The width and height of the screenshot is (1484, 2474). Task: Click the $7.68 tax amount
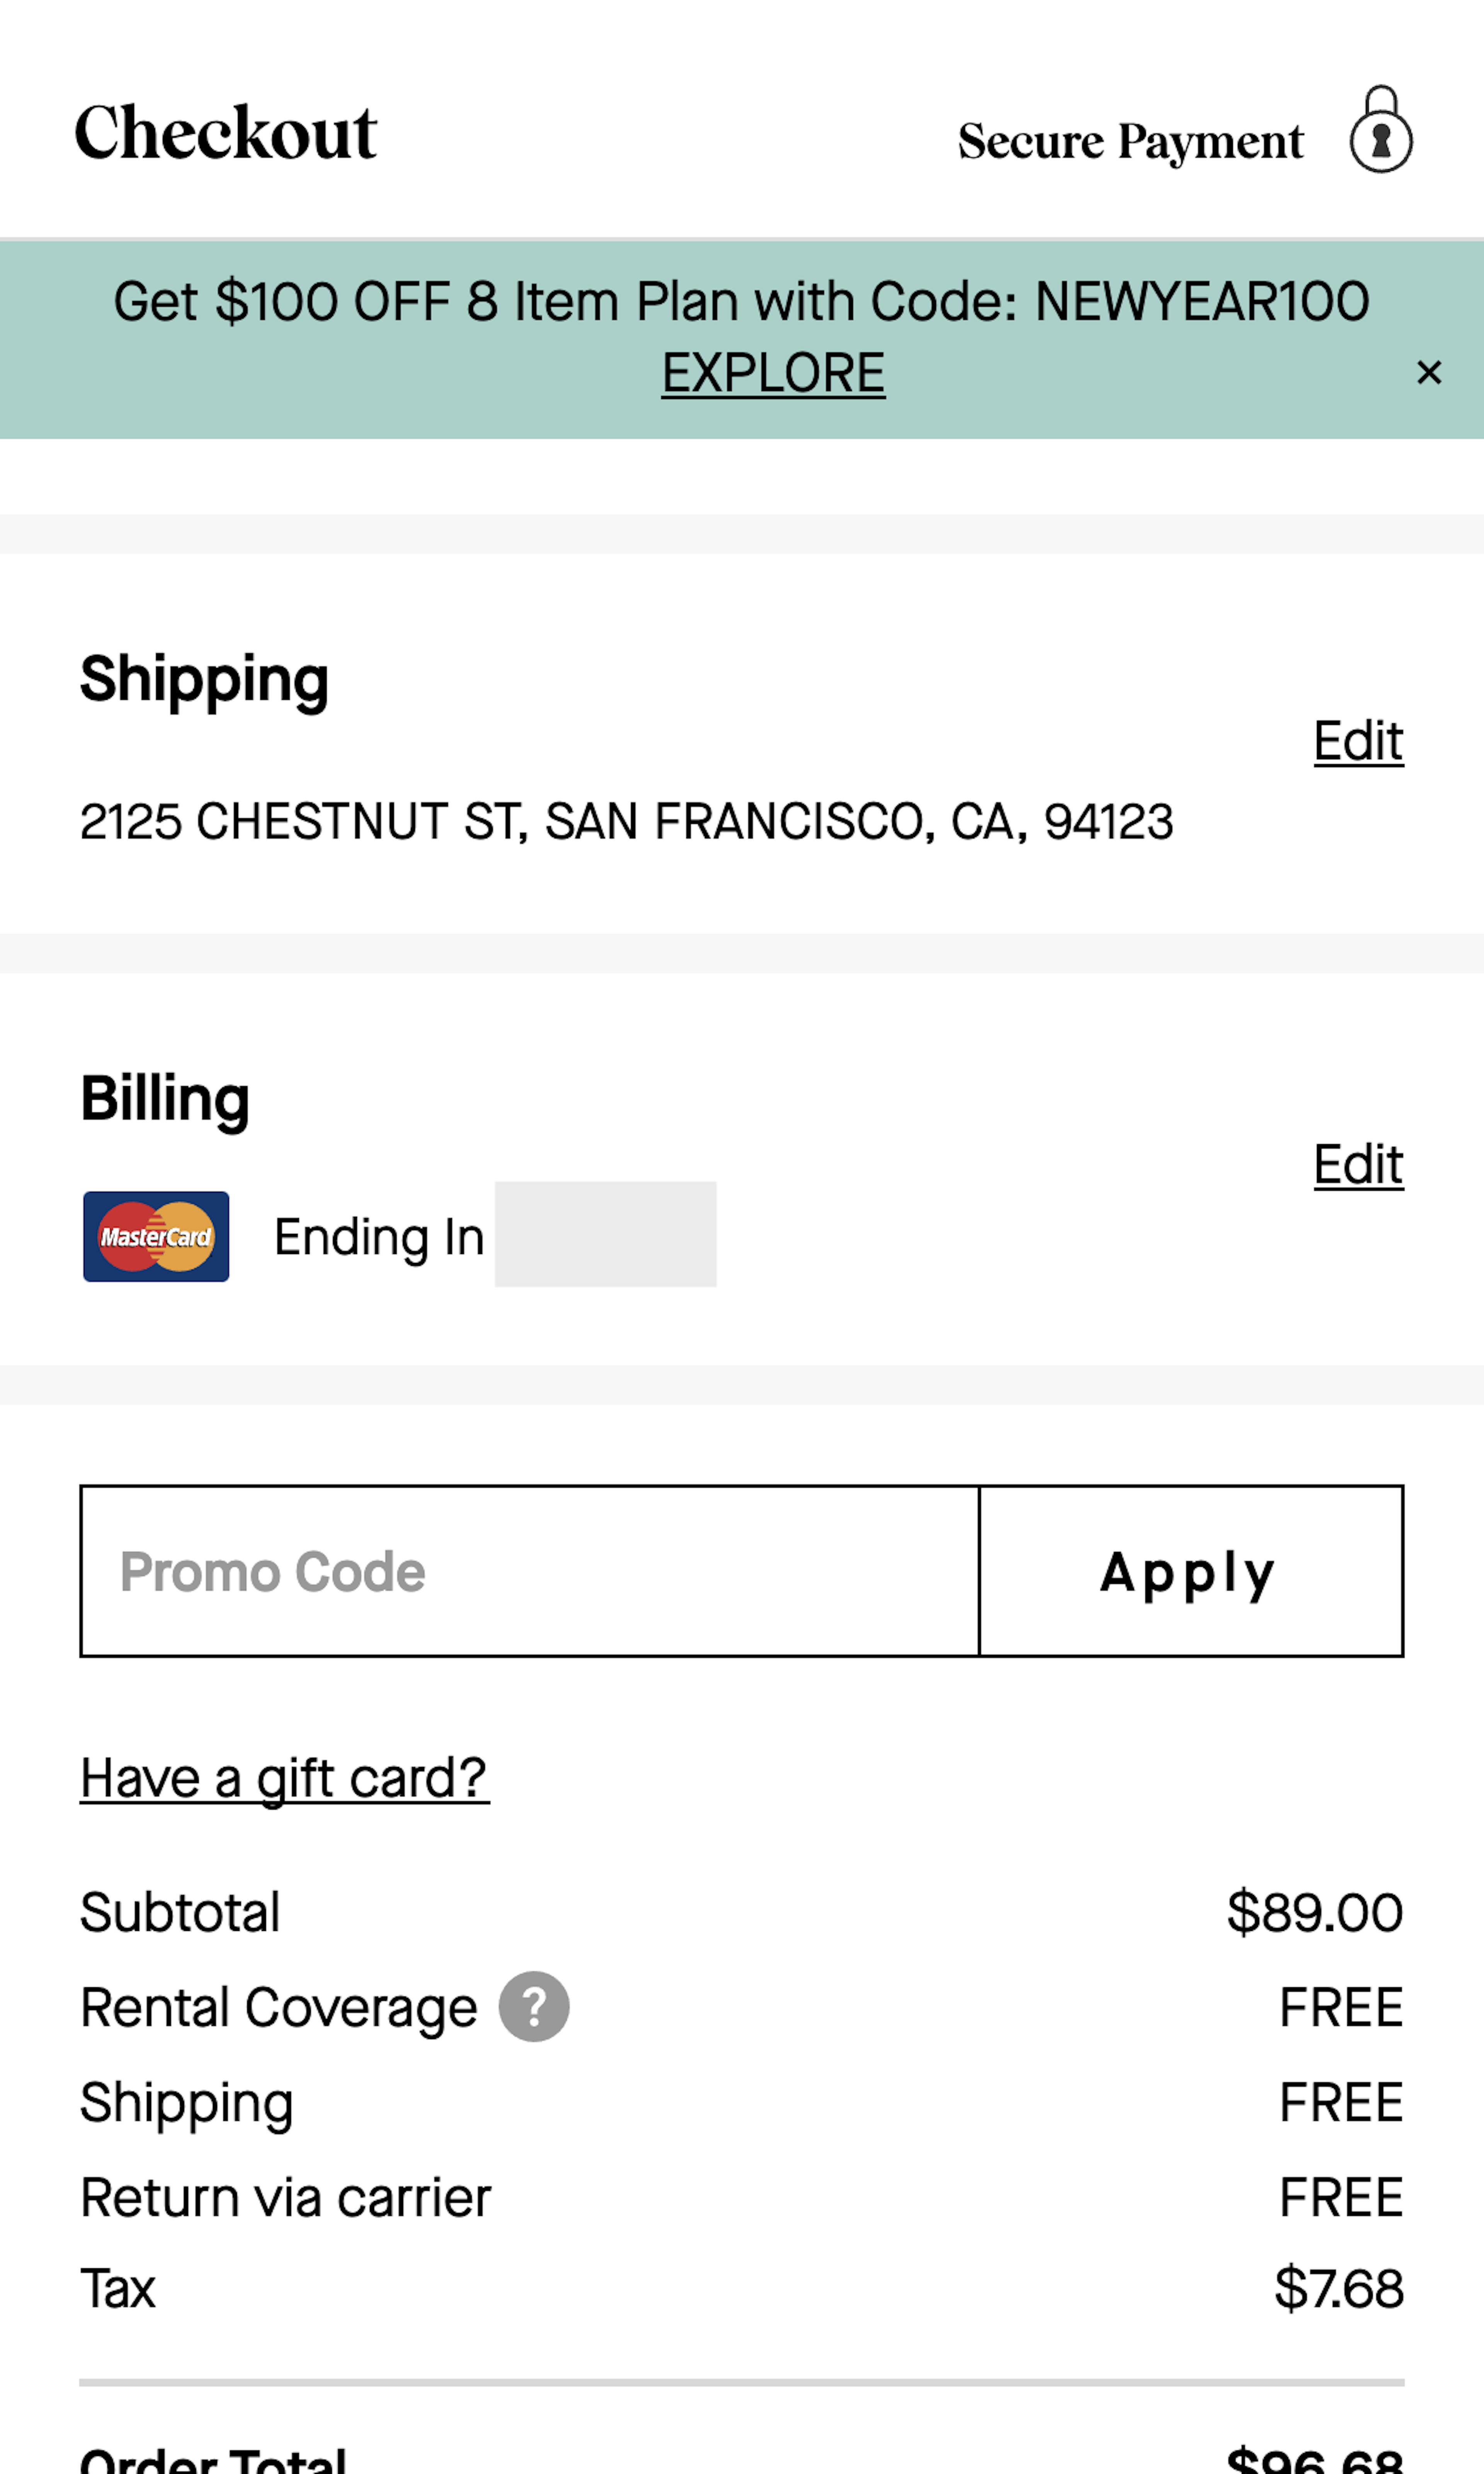point(1338,2288)
